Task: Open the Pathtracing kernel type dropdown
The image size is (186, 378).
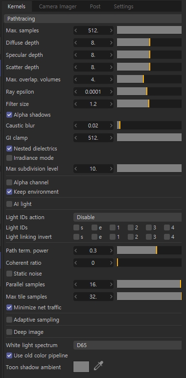Action: point(93,19)
